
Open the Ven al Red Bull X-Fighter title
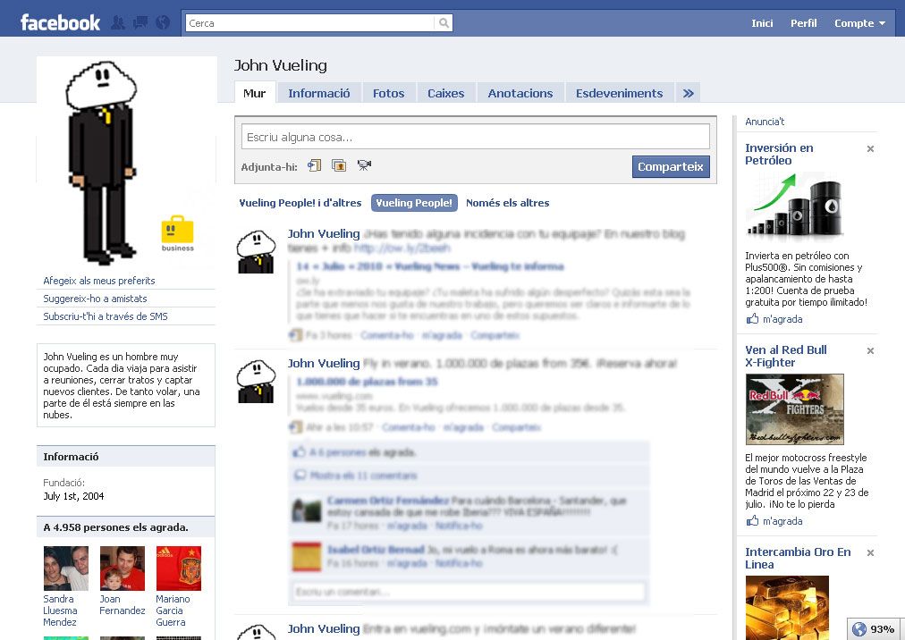tap(786, 356)
